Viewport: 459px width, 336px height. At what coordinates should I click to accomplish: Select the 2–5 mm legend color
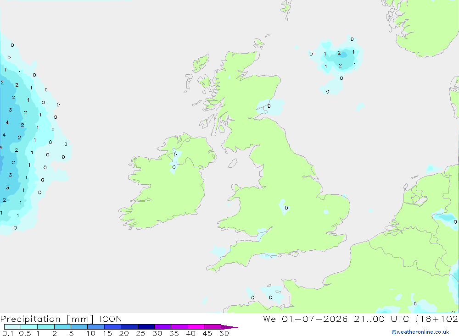(x=62, y=327)
